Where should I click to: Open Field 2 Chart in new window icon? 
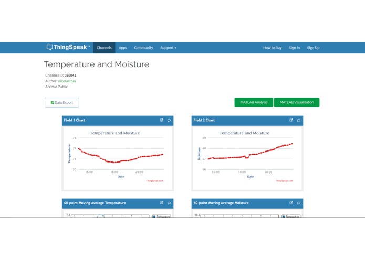pos(291,120)
